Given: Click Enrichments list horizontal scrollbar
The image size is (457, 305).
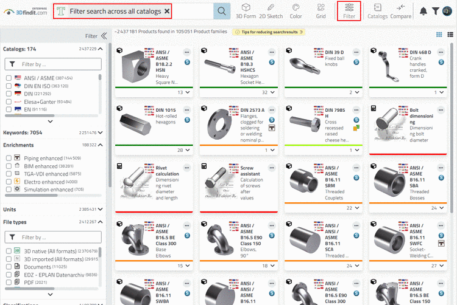Looking at the screenshot, I should coord(31,196).
